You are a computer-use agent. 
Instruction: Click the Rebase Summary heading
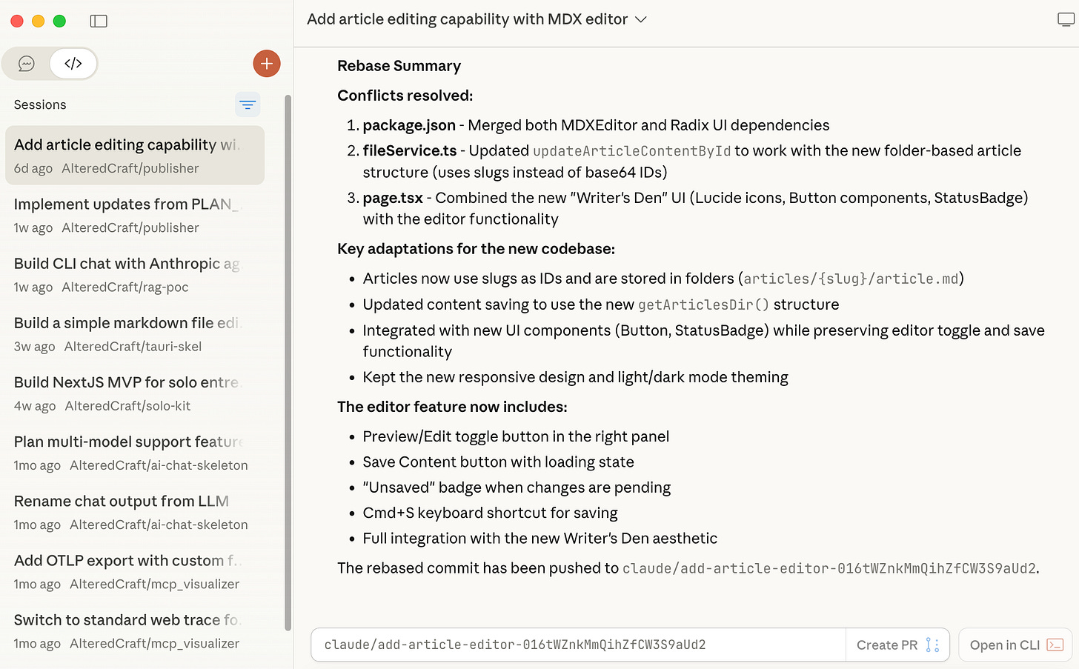point(399,66)
